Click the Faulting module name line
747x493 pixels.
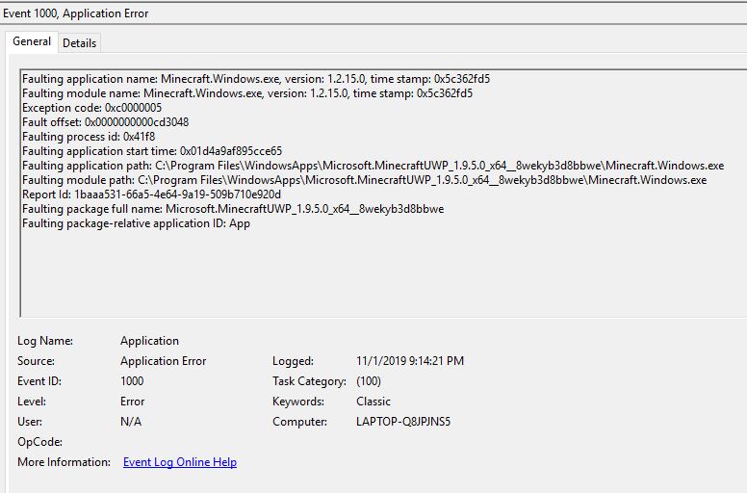(246, 93)
